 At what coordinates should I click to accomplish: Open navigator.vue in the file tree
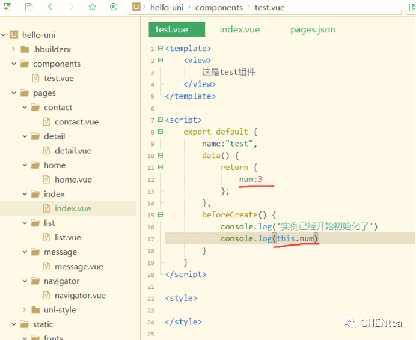80,296
